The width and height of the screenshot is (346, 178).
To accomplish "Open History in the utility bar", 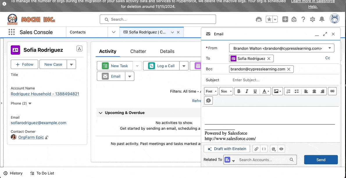I will pos(13,173).
